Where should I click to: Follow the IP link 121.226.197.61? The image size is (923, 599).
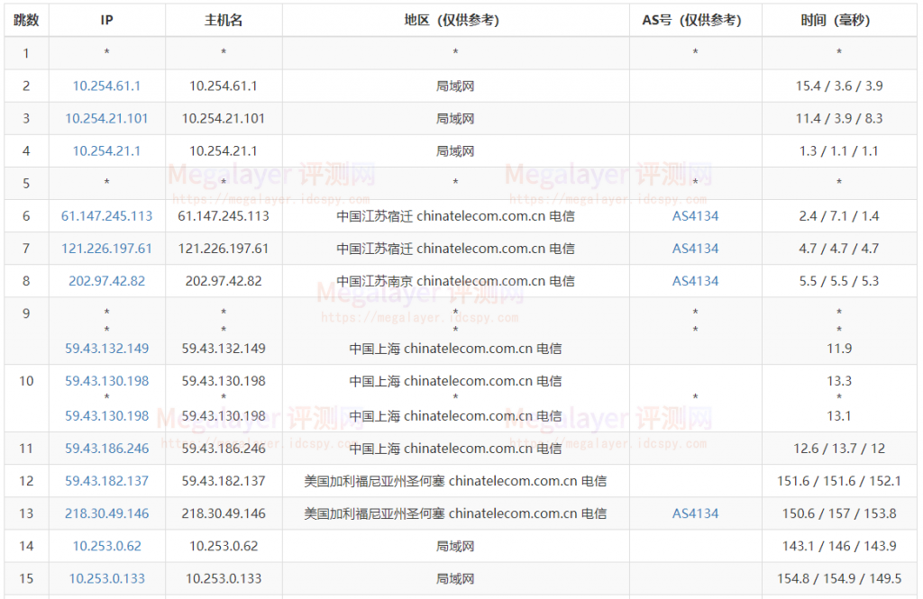(x=106, y=249)
